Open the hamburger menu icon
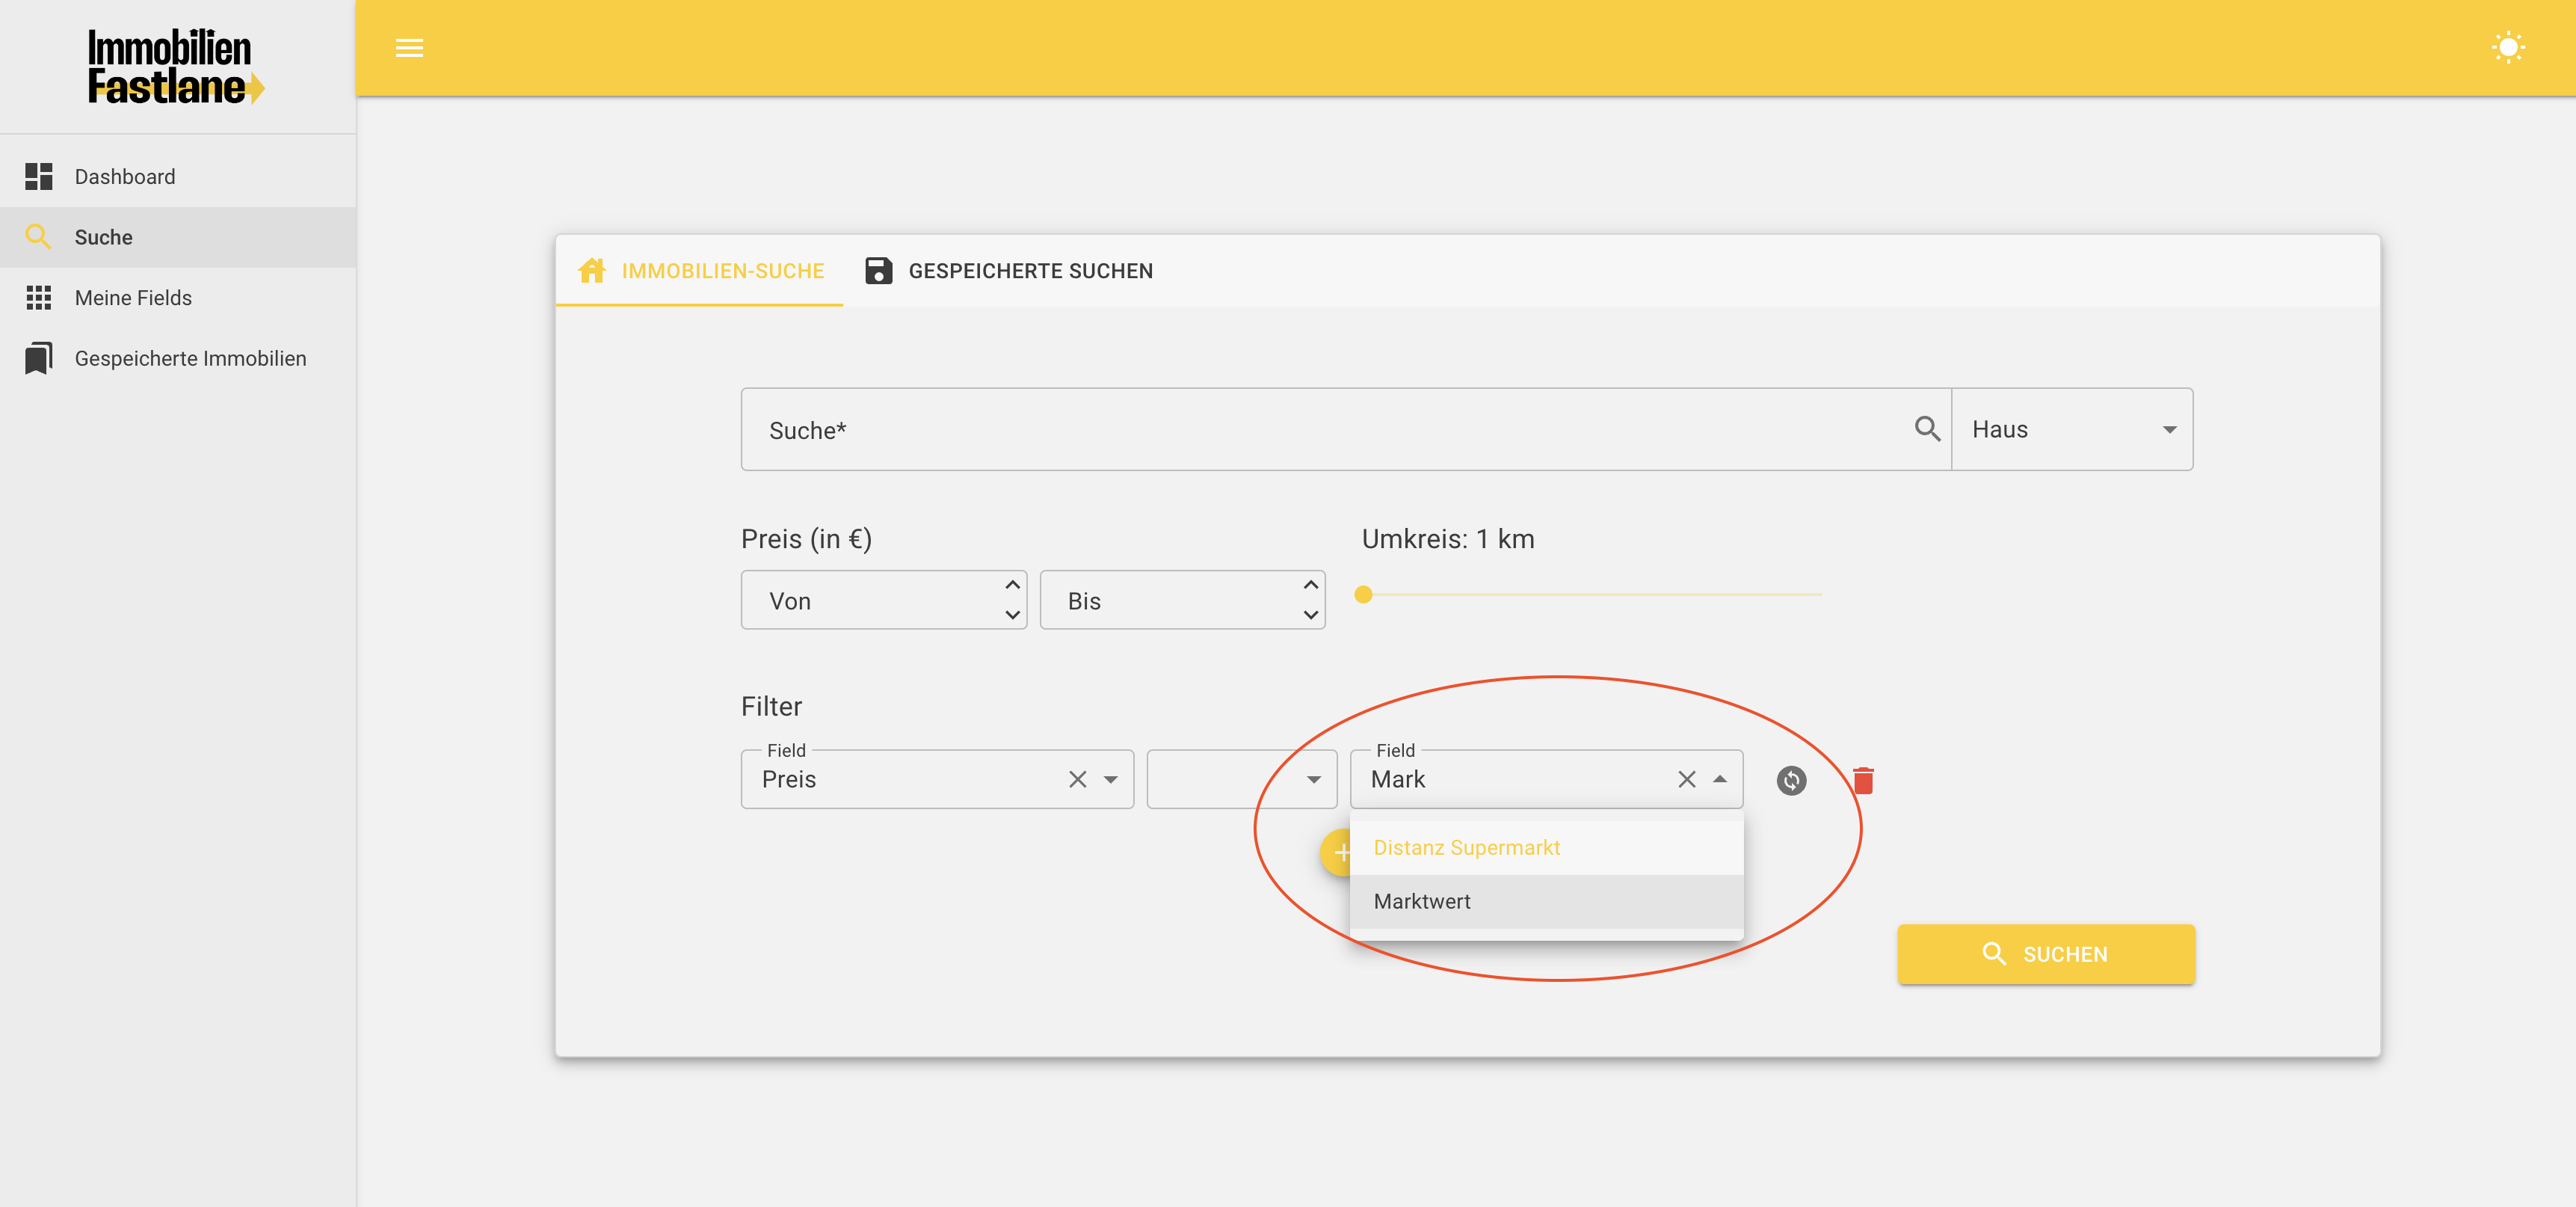Viewport: 2576px width, 1207px height. point(409,48)
